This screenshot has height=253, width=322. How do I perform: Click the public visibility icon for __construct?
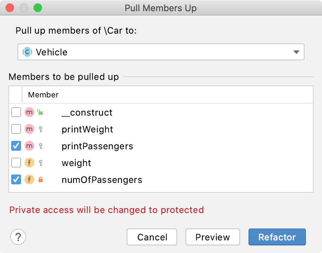coord(40,112)
